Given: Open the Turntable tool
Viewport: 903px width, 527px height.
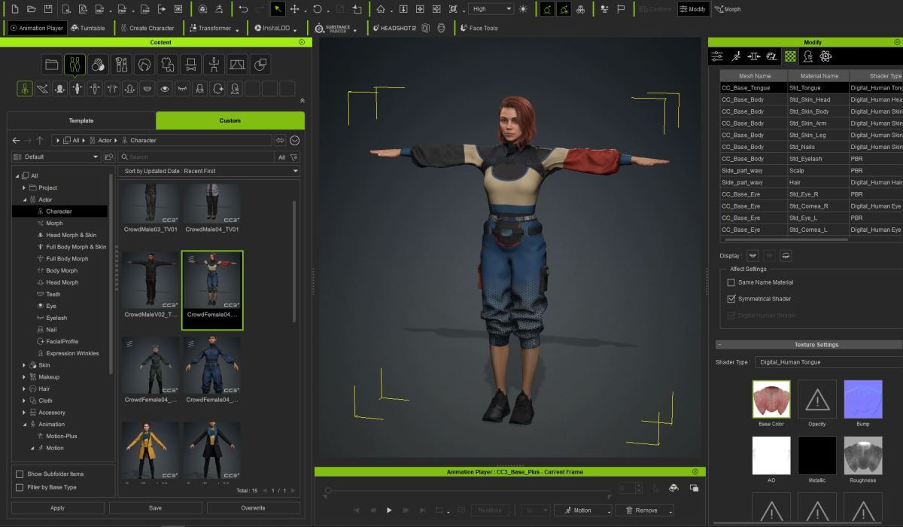Looking at the screenshot, I should 88,29.
